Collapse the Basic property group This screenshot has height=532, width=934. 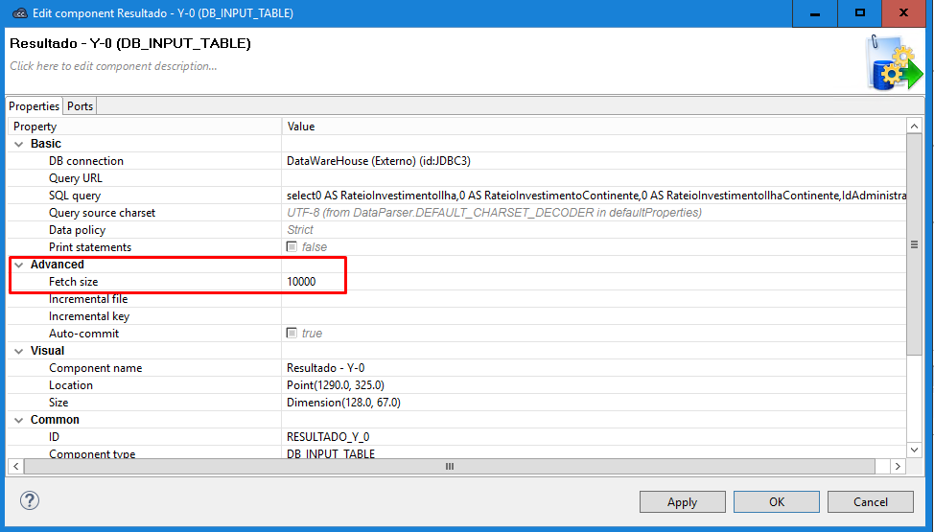point(17,144)
